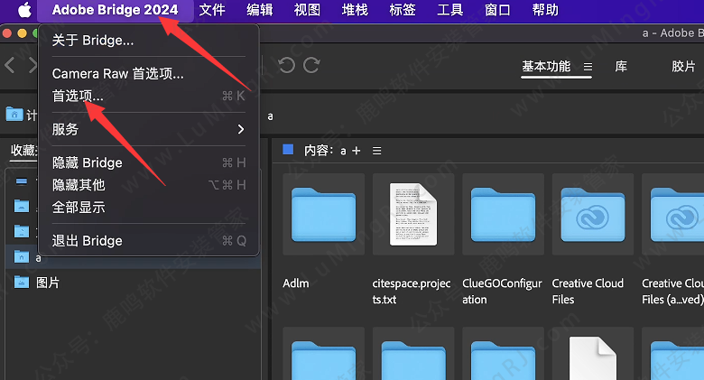Screen dimensions: 704x380
Task: Rotate 90° counterclockwise icon
Action: click(x=286, y=66)
